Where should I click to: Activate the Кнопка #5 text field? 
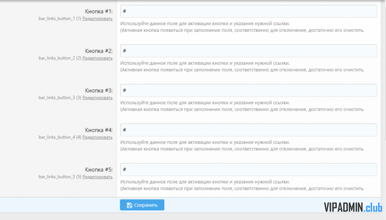(248, 170)
